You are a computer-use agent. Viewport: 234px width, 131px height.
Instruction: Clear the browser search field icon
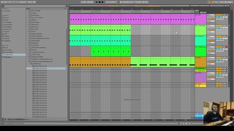[66, 6]
